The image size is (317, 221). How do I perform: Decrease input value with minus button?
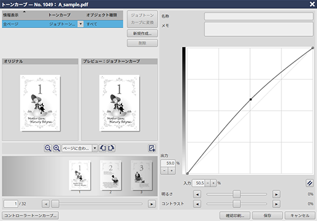pyautogui.click(x=208, y=183)
